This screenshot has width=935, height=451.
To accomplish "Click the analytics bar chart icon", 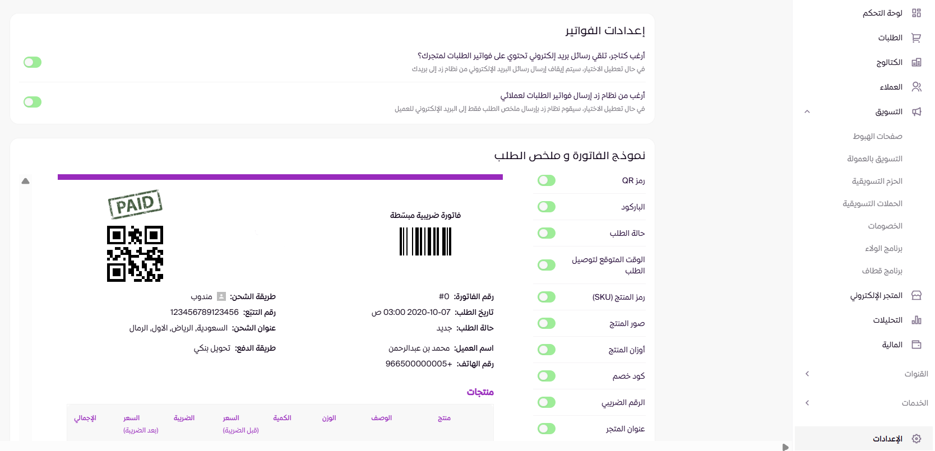I will (917, 320).
